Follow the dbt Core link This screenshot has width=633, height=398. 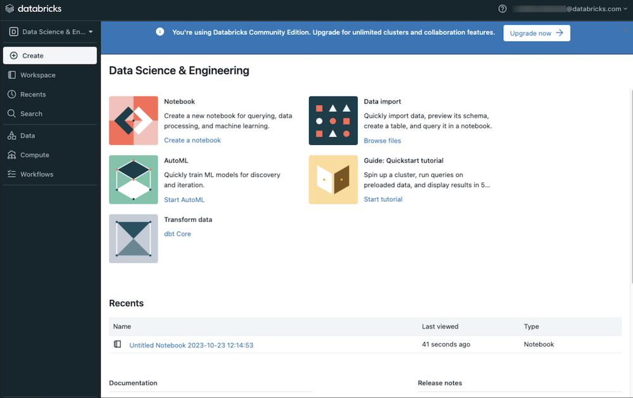tap(178, 233)
